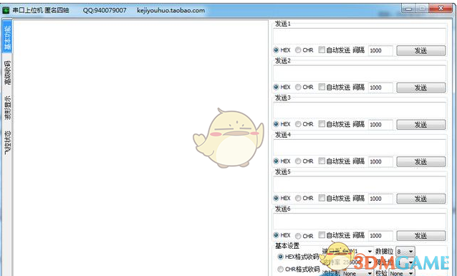Screen dimensions: 457x276
Task: Focus the 发送2 data text box
Action: 360,73
